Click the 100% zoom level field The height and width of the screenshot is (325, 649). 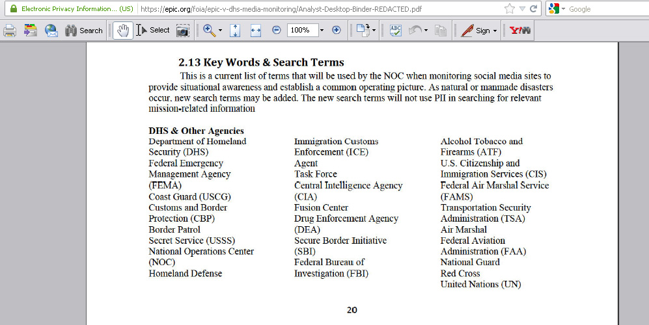302,30
